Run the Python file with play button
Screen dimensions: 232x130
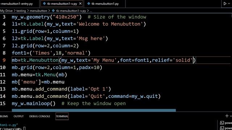pos(225,4)
